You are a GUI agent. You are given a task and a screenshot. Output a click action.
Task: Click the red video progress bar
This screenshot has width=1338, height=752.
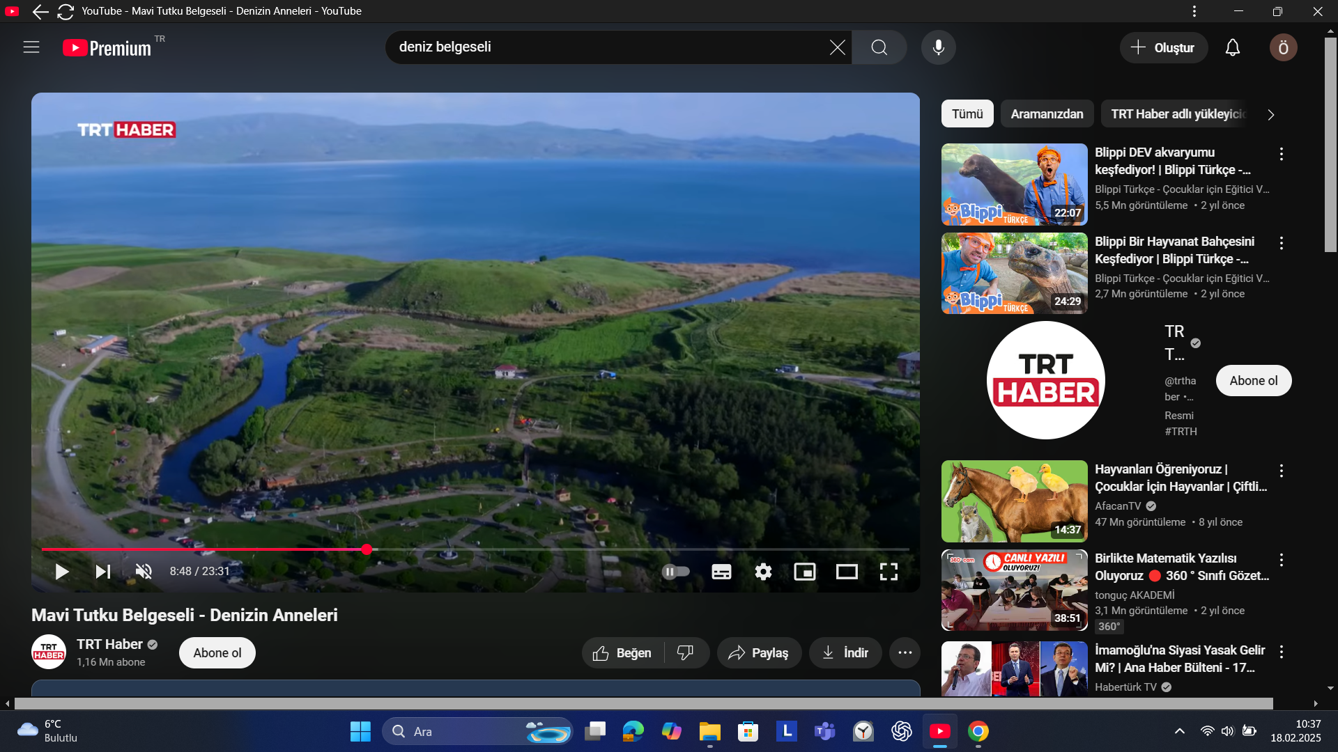(209, 549)
